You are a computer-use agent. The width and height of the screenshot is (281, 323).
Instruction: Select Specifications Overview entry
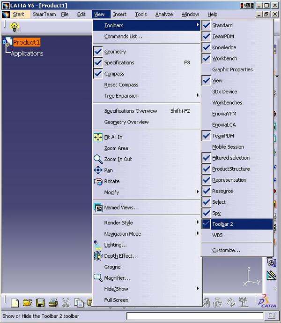[147, 111]
